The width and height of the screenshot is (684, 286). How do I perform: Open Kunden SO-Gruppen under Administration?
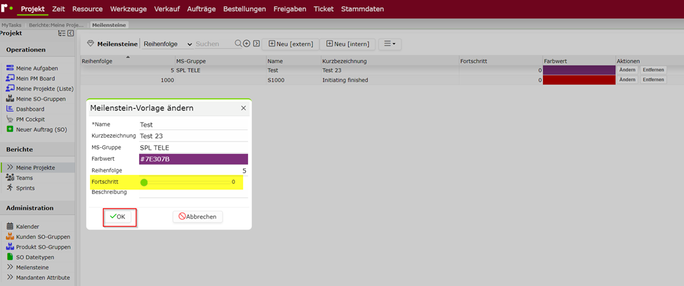38,237
